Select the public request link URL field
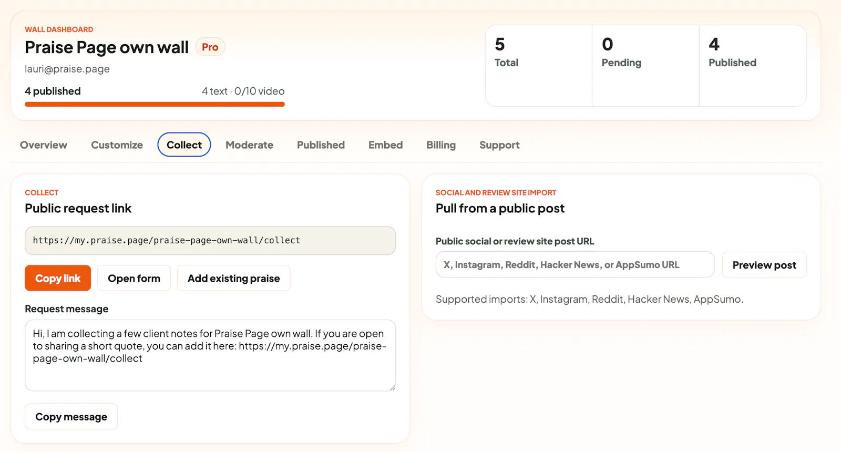The width and height of the screenshot is (841, 452). (210, 241)
